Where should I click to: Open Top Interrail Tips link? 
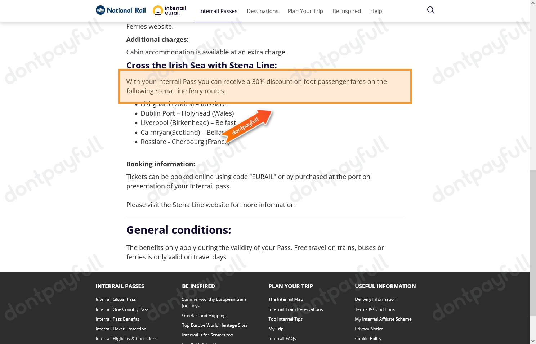tap(285, 319)
